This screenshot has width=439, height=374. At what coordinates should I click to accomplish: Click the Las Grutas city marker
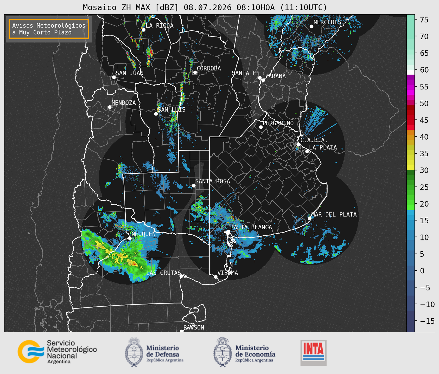tap(181, 276)
